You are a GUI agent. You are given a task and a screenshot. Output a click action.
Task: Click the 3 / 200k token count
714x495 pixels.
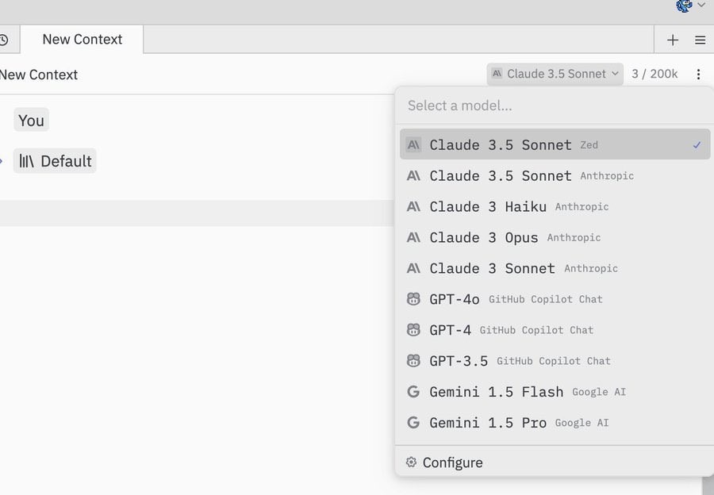click(x=654, y=74)
